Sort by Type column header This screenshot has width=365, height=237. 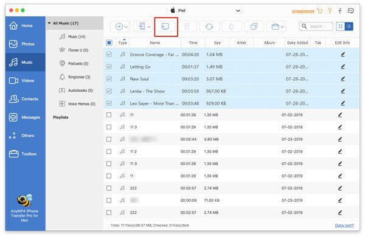122,43
